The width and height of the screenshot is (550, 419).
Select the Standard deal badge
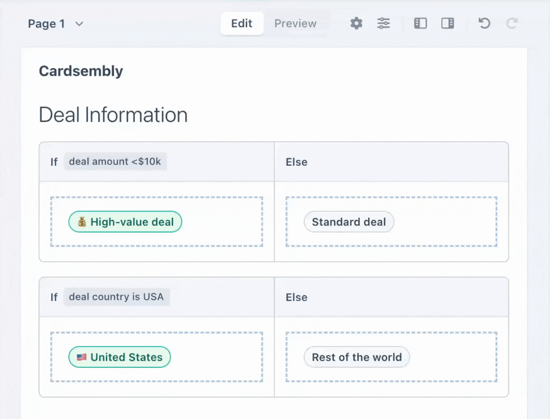pyautogui.click(x=349, y=222)
